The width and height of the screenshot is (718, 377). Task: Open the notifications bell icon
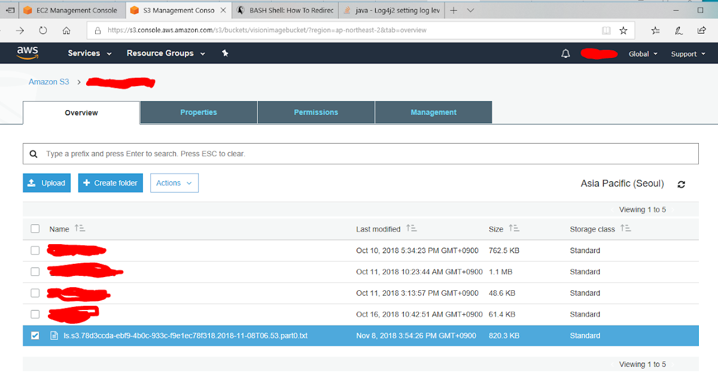pyautogui.click(x=565, y=53)
